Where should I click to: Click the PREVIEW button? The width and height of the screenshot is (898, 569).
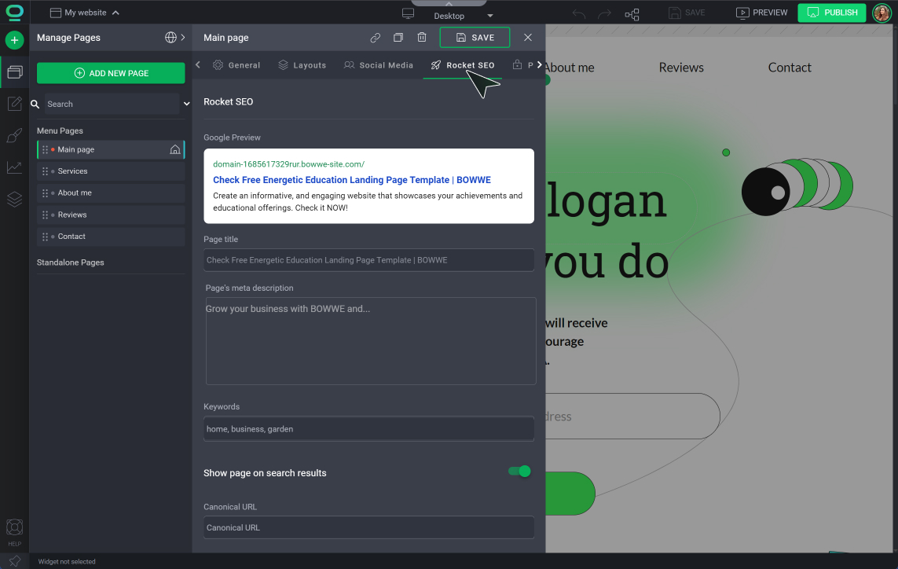click(762, 13)
